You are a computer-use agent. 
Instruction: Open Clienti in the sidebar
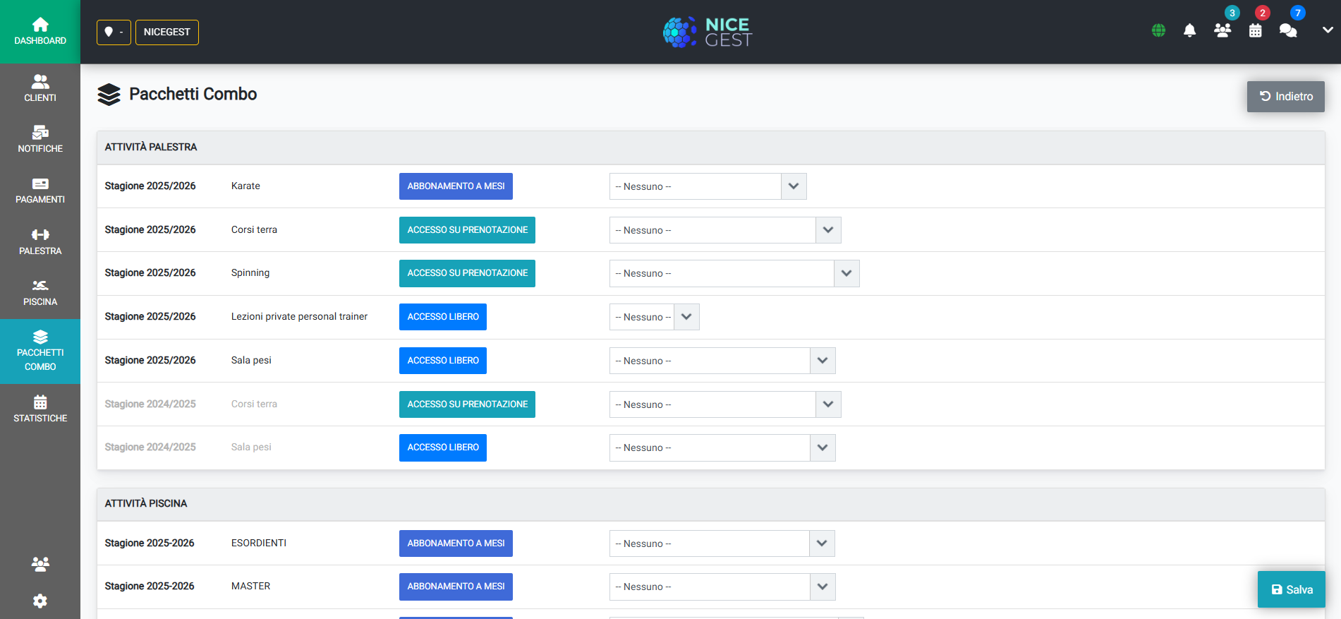click(x=40, y=89)
